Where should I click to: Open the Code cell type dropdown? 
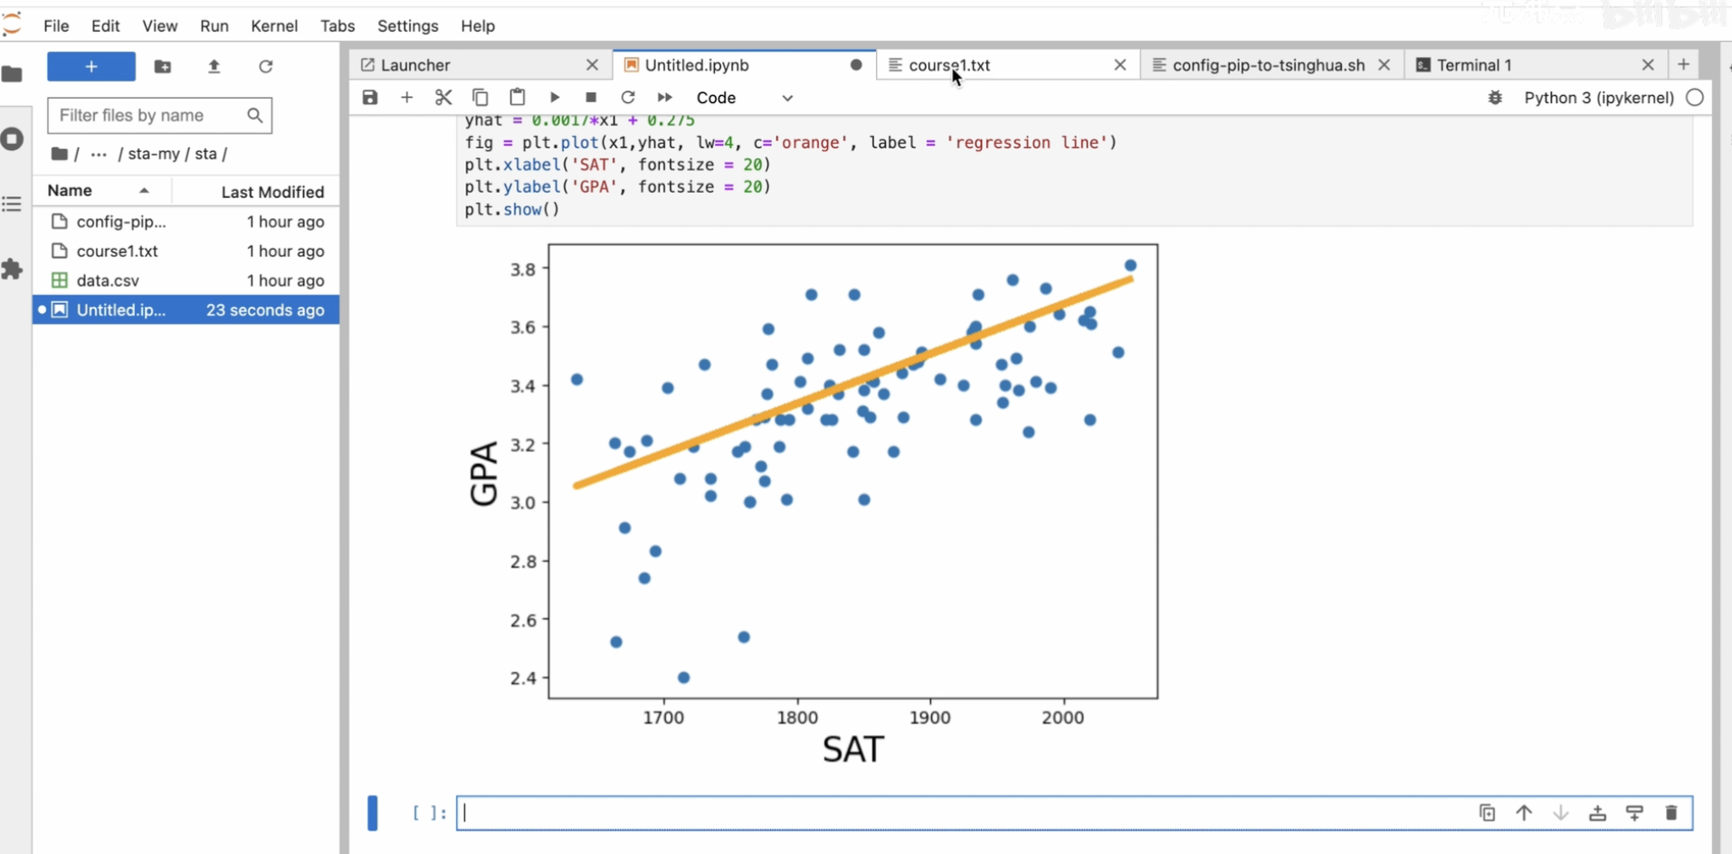[745, 98]
